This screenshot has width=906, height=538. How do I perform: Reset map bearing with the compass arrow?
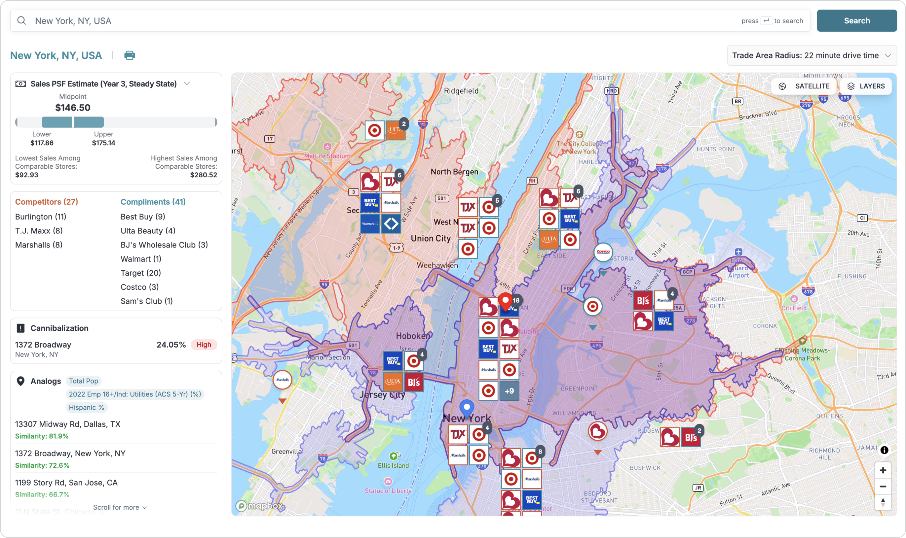coord(883,502)
